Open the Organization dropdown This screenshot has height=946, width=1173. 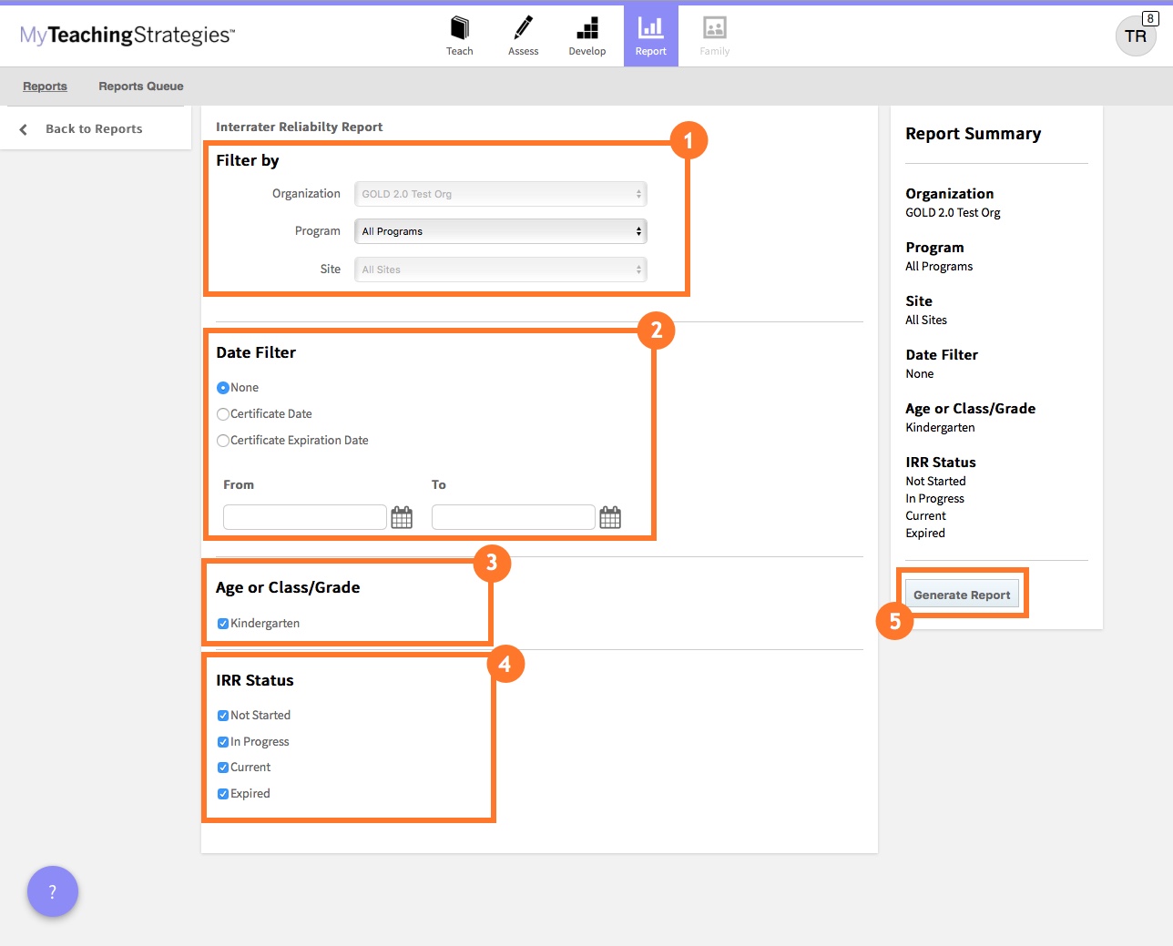coord(500,194)
